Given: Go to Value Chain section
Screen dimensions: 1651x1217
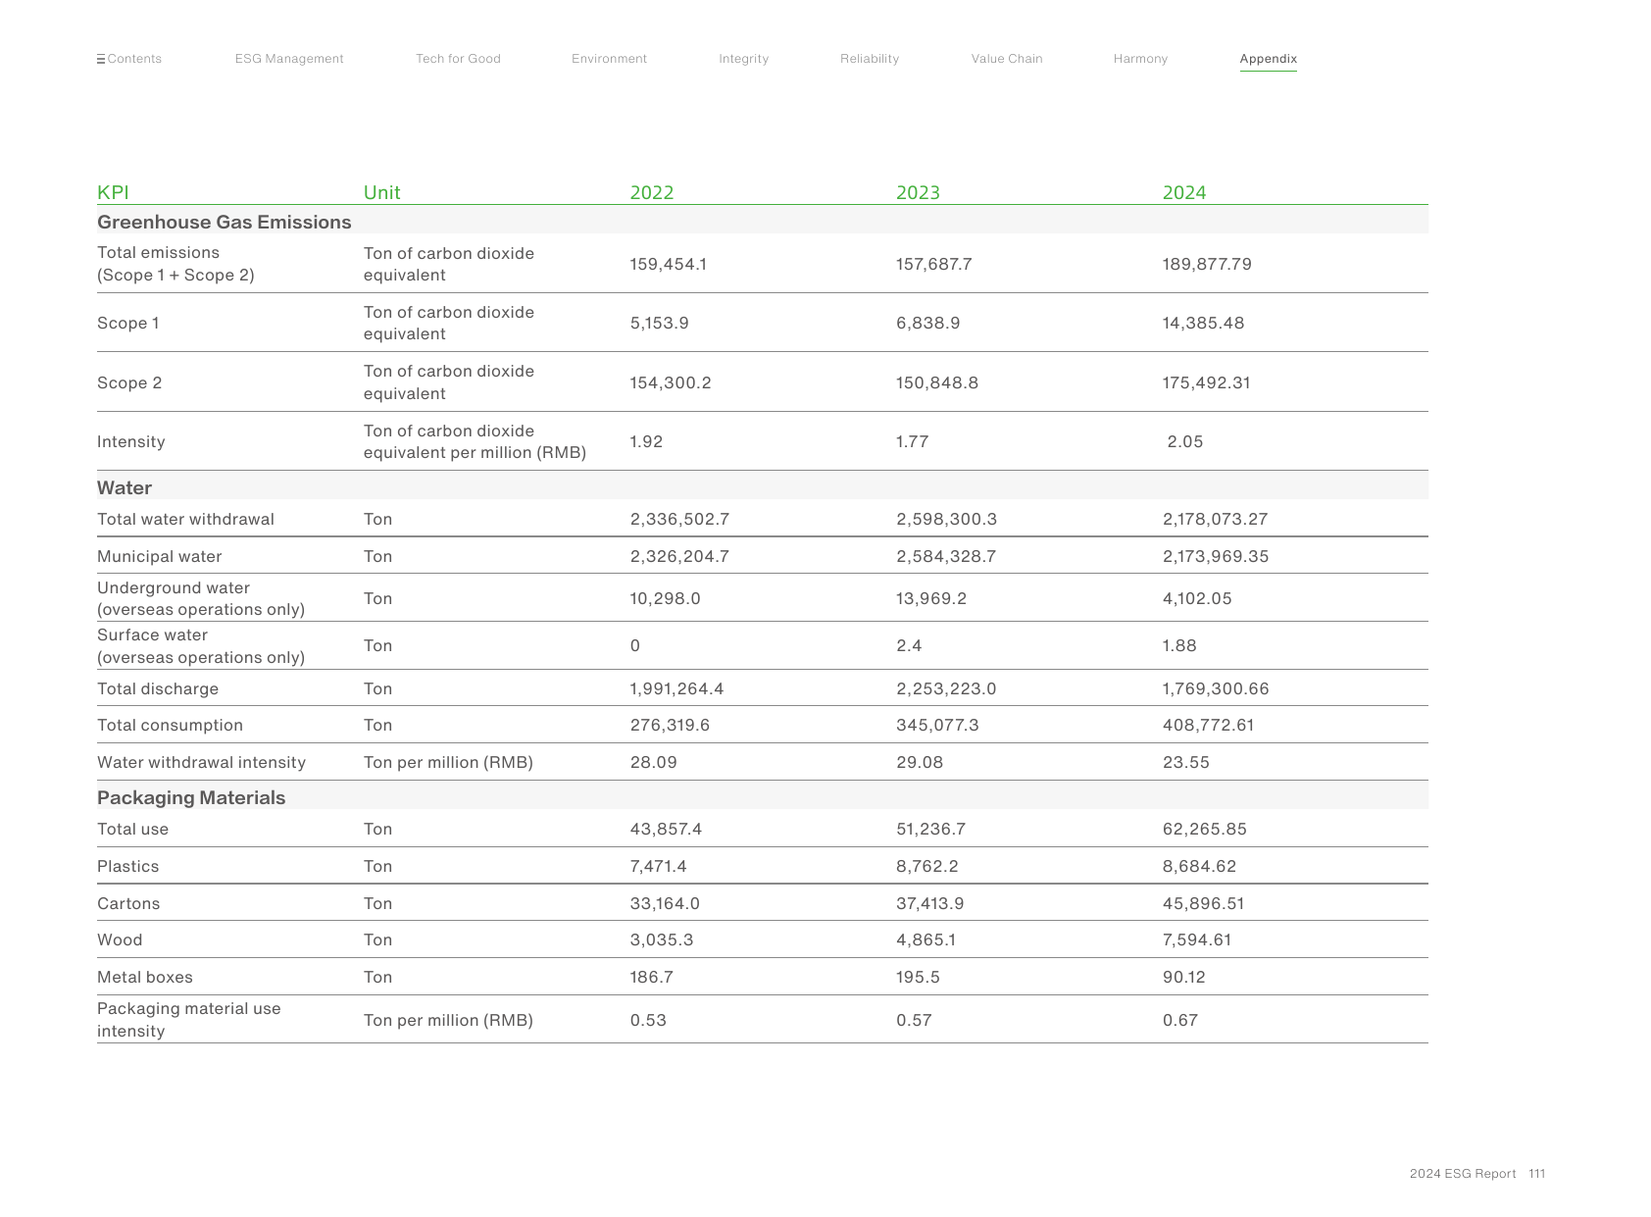Looking at the screenshot, I should [x=1007, y=59].
